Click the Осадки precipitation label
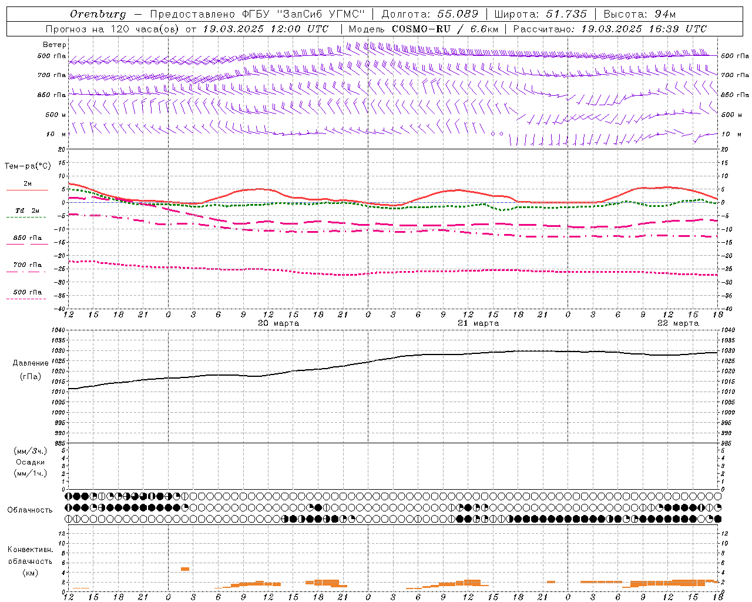This screenshot has height=602, width=752. [x=31, y=462]
